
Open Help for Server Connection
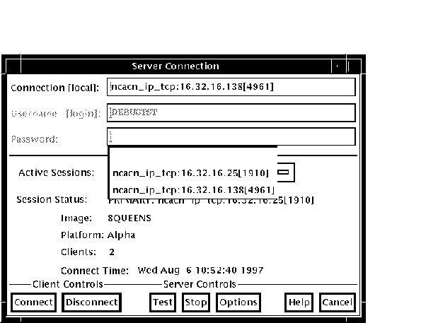(x=299, y=303)
